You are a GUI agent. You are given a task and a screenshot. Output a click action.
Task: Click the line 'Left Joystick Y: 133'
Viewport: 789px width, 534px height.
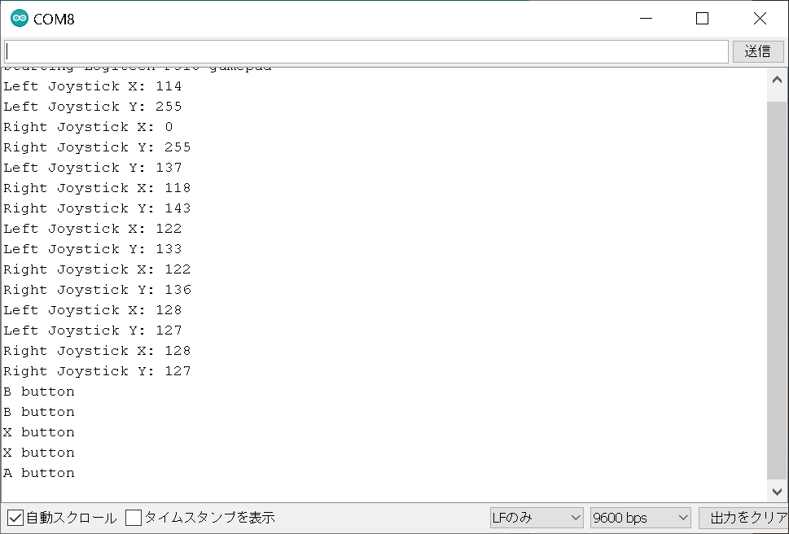[93, 249]
